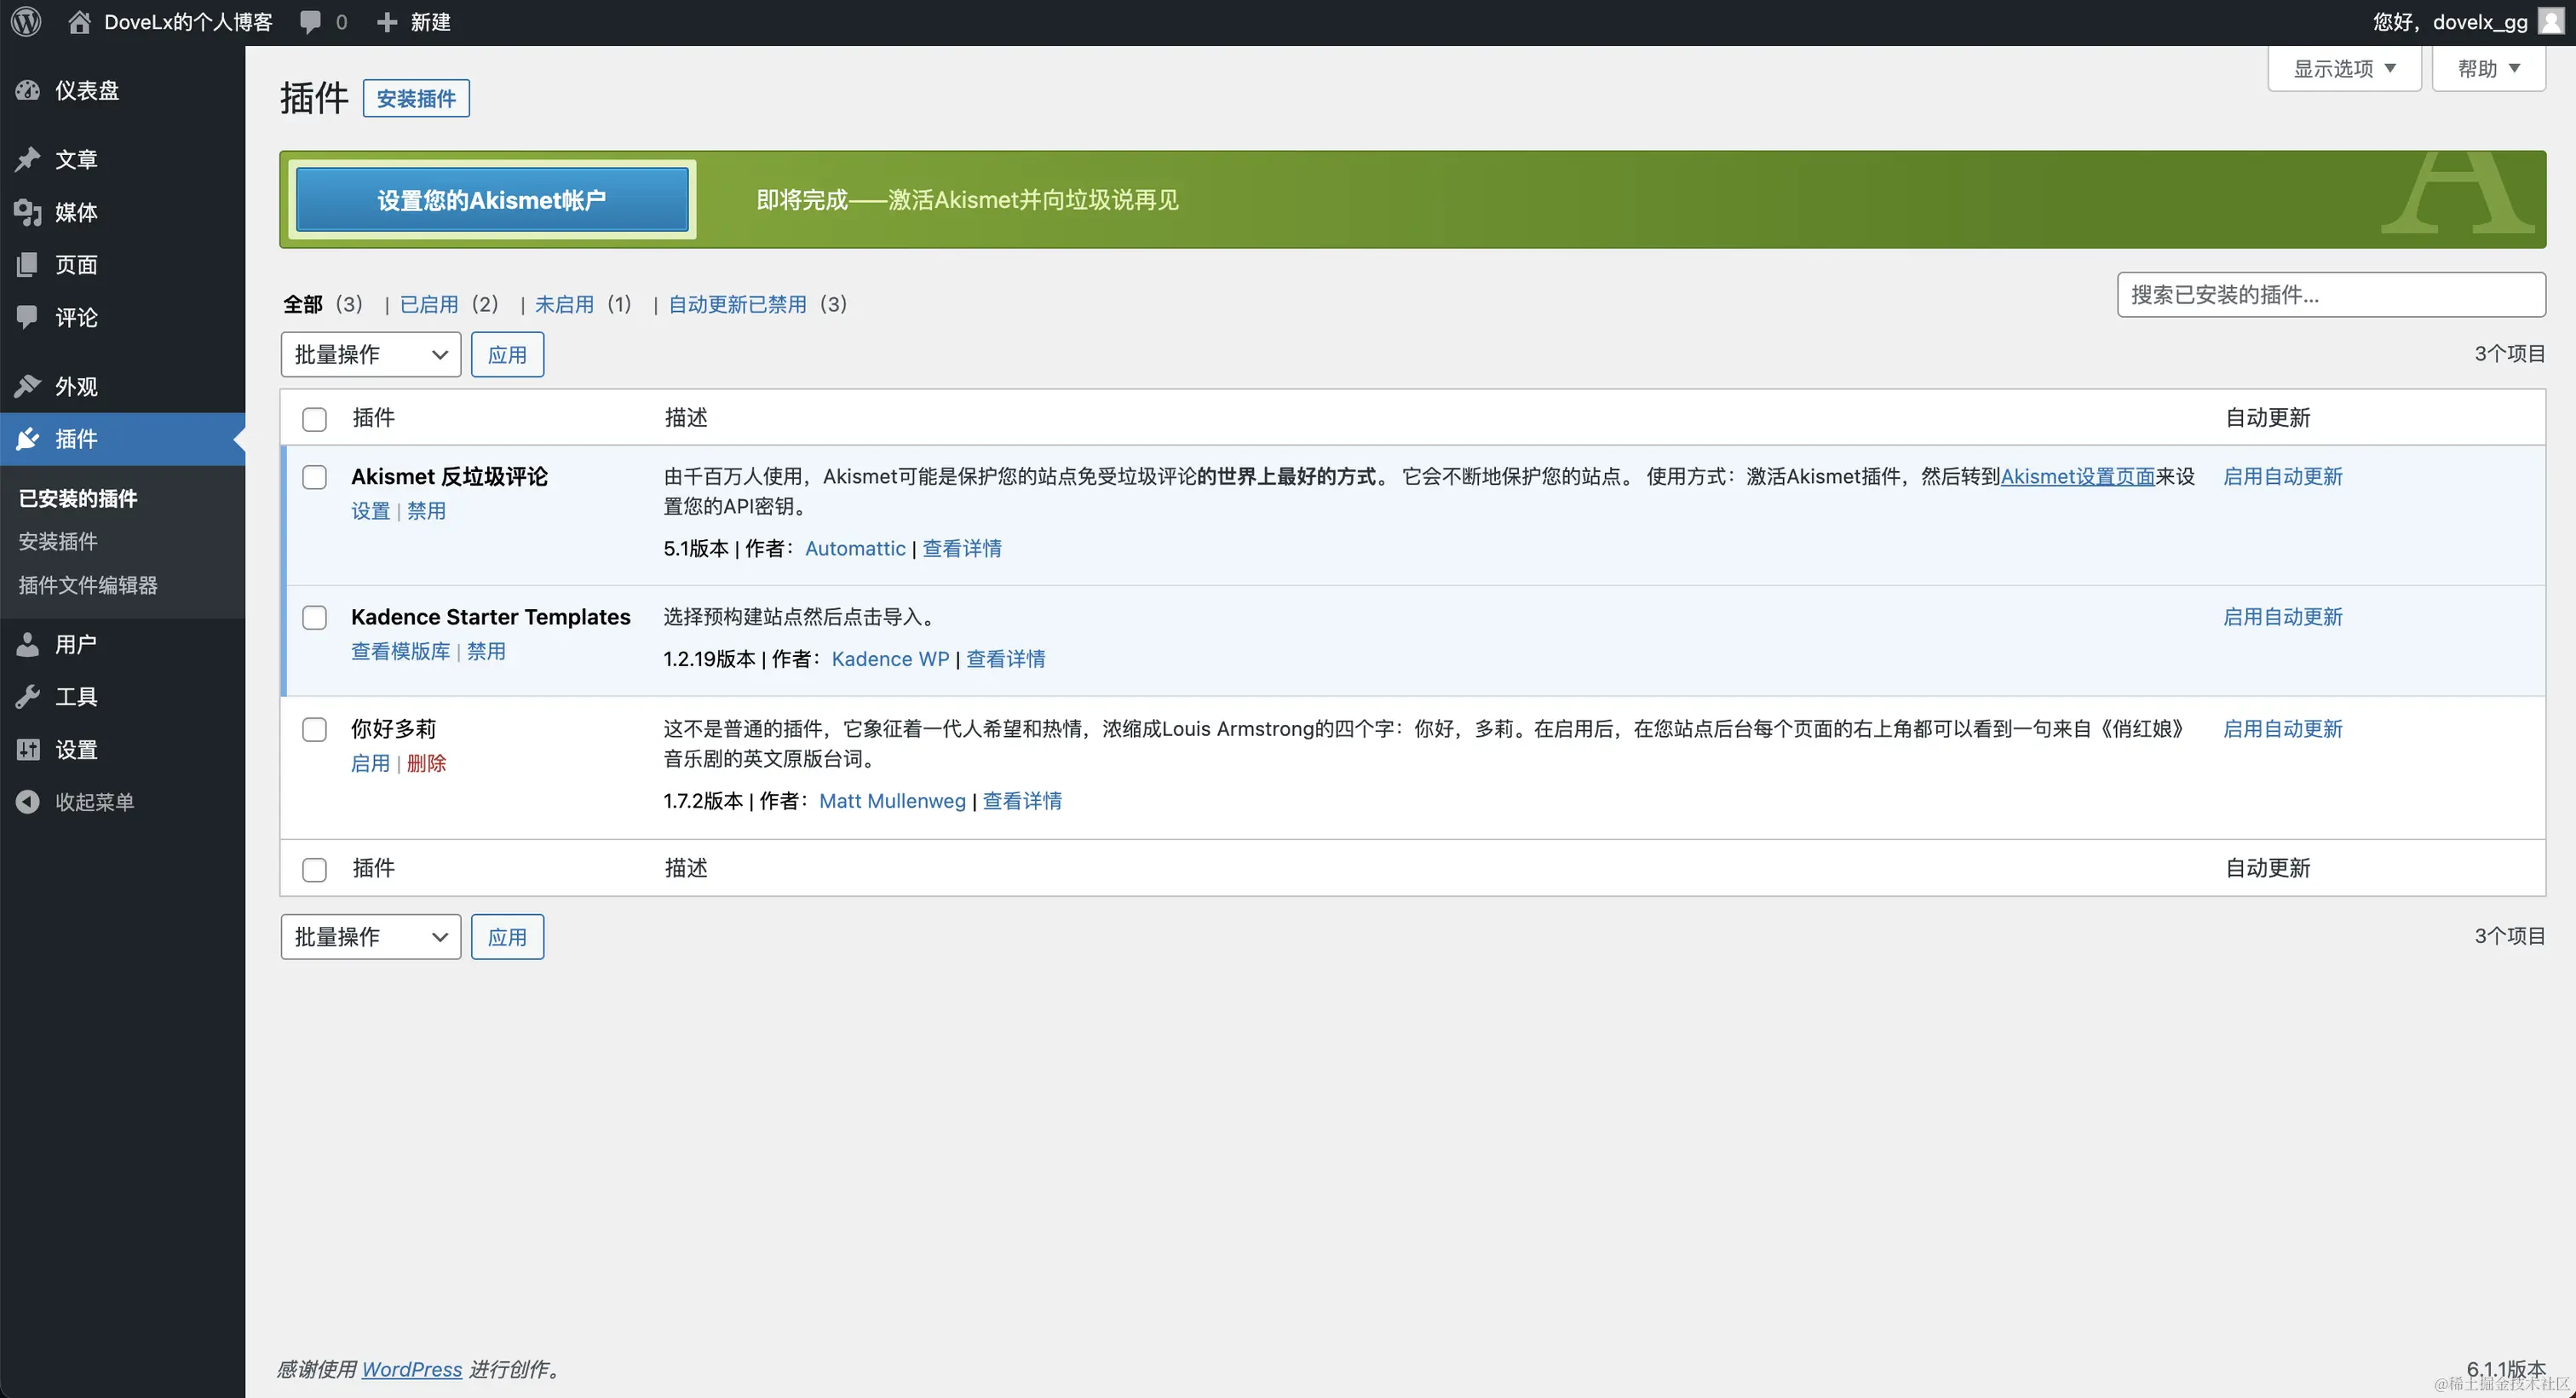This screenshot has width=2576, height=1398.
Task: Select the 你好多莉 plugin checkbox
Action: (x=314, y=729)
